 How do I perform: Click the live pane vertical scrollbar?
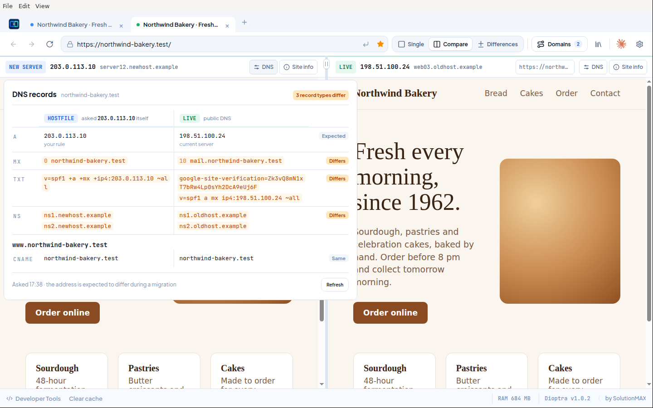649,204
